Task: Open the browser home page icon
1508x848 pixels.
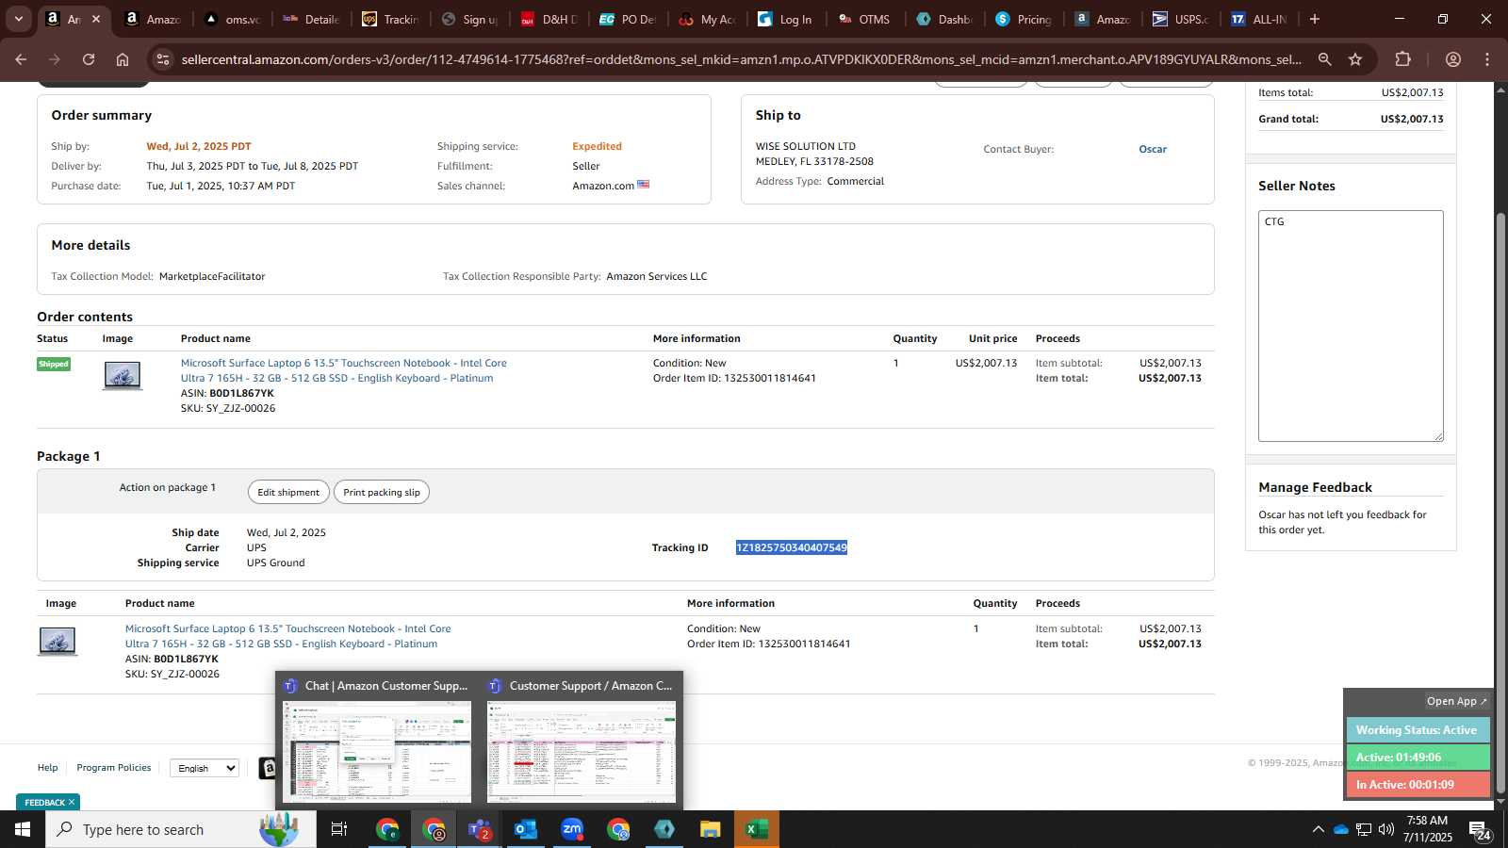Action: tap(123, 59)
